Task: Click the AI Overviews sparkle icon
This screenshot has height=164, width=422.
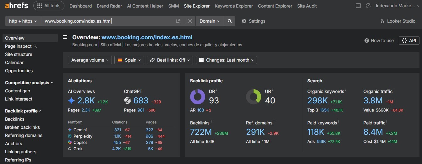Action: 71,101
